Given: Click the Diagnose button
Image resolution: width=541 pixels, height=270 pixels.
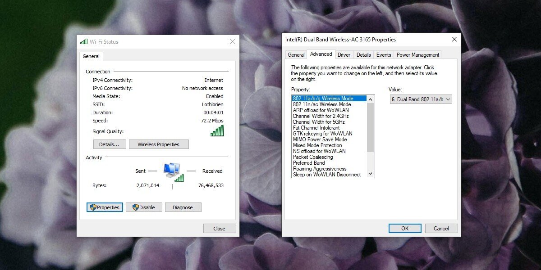Looking at the screenshot, I should pyautogui.click(x=183, y=207).
